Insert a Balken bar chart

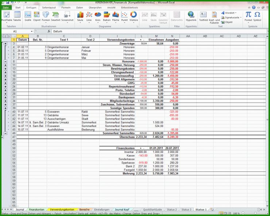(107, 16)
